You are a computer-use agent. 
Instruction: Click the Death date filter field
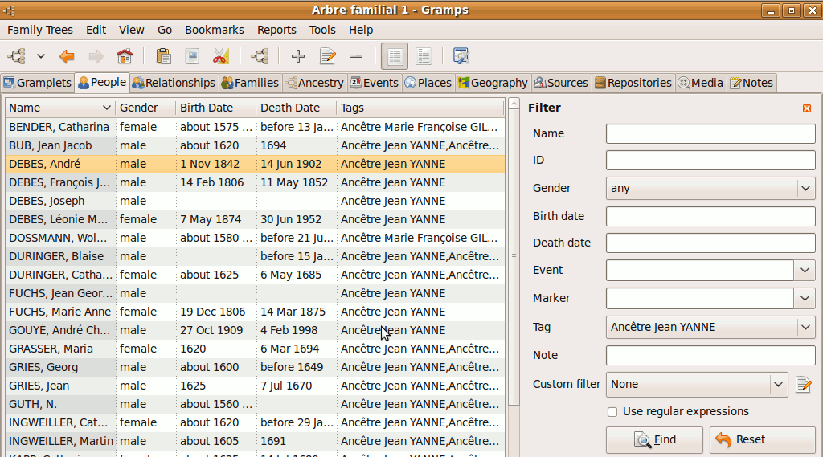(710, 243)
